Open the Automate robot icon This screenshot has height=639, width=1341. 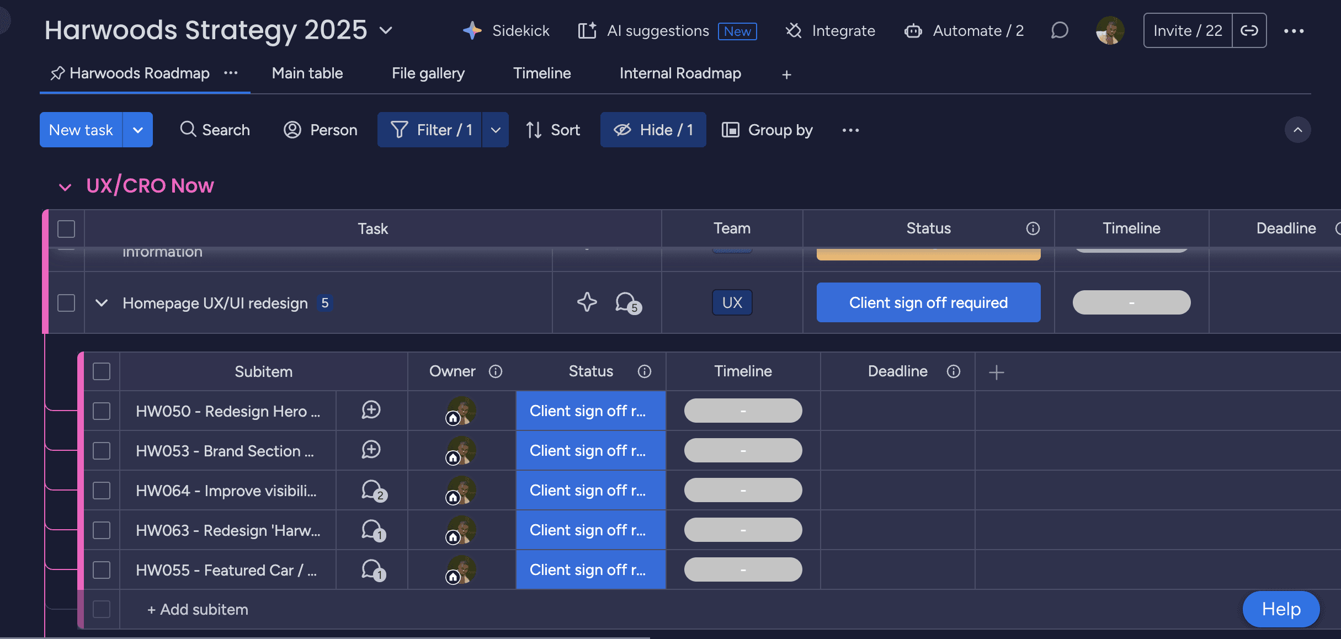coord(913,31)
